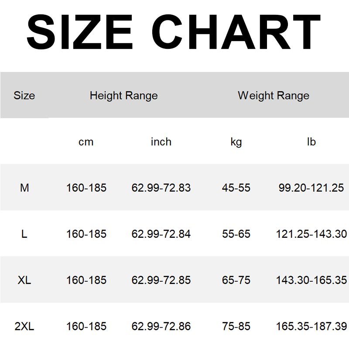Click the lb unit label
Image resolution: width=349 pixels, height=349 pixels.
coord(311,142)
